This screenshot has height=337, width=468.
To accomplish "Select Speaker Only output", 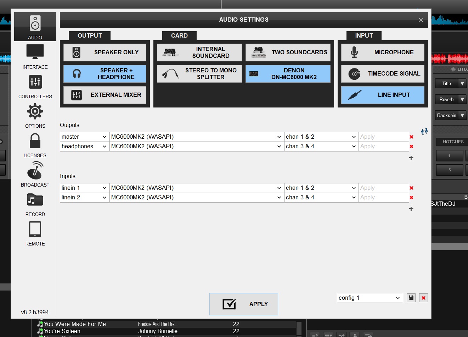I will 105,53.
